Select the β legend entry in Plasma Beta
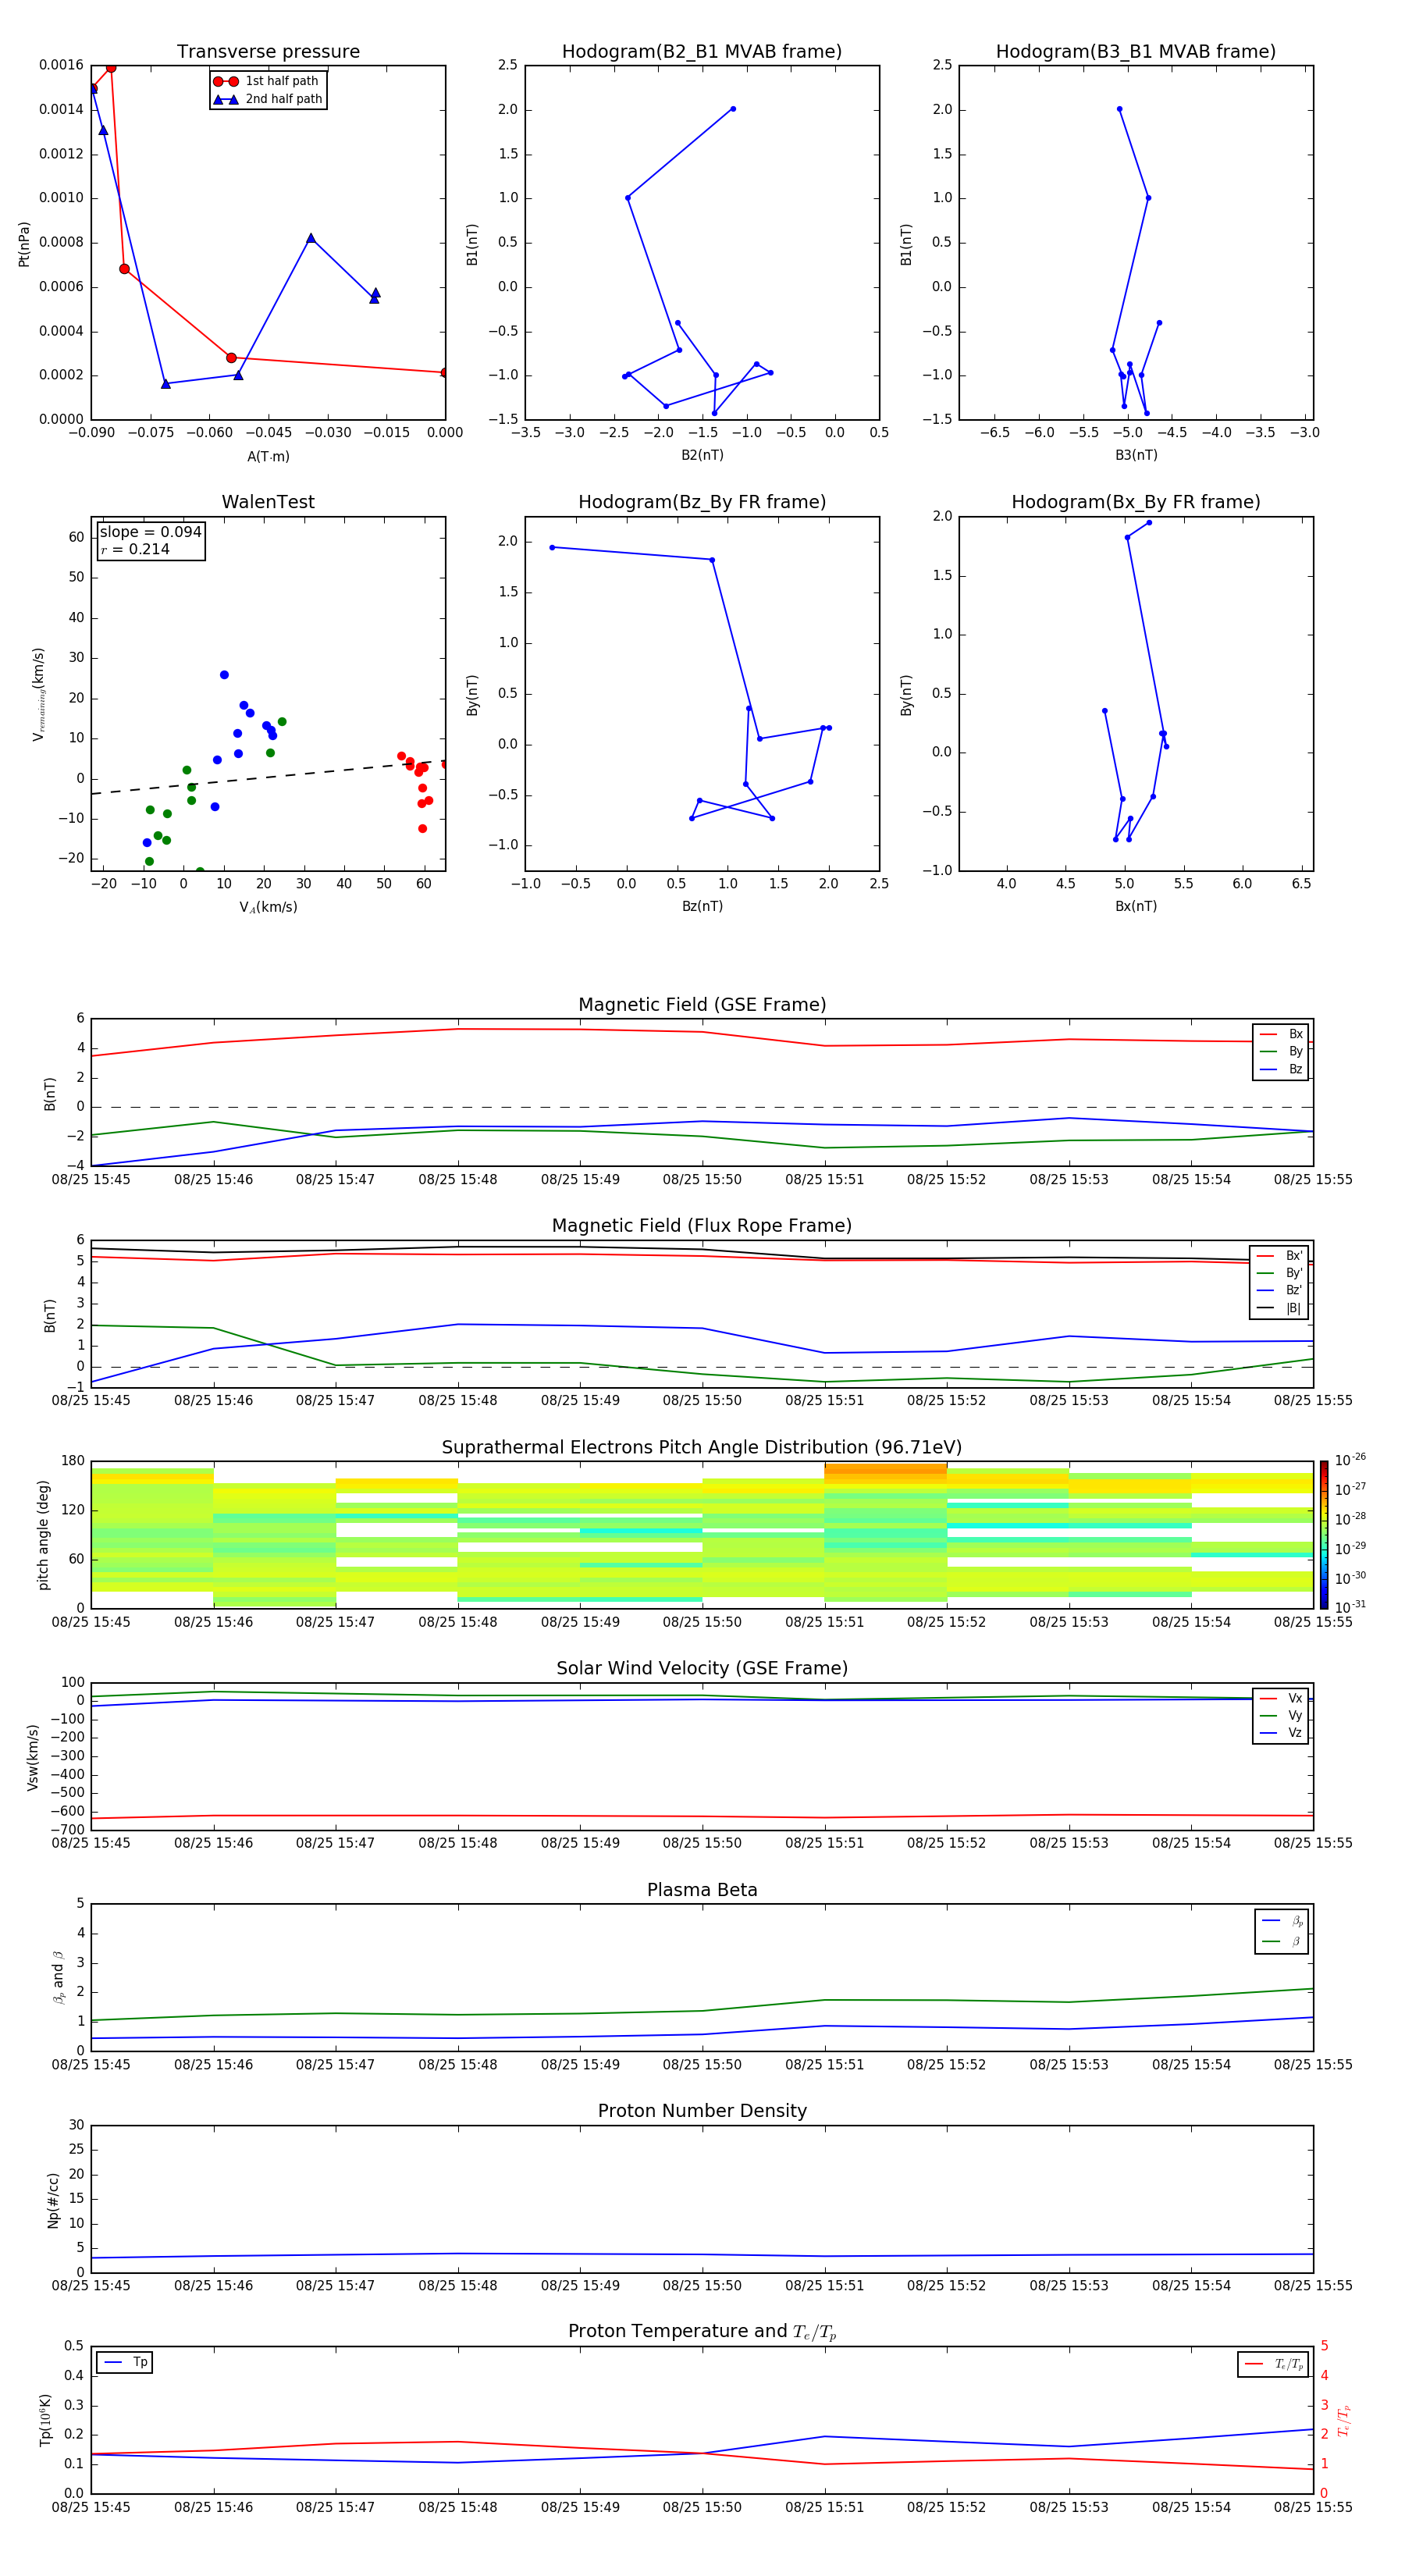 pyautogui.click(x=1282, y=1941)
